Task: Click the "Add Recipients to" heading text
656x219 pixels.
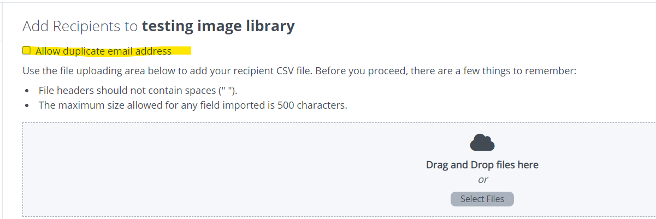Action: [81, 26]
